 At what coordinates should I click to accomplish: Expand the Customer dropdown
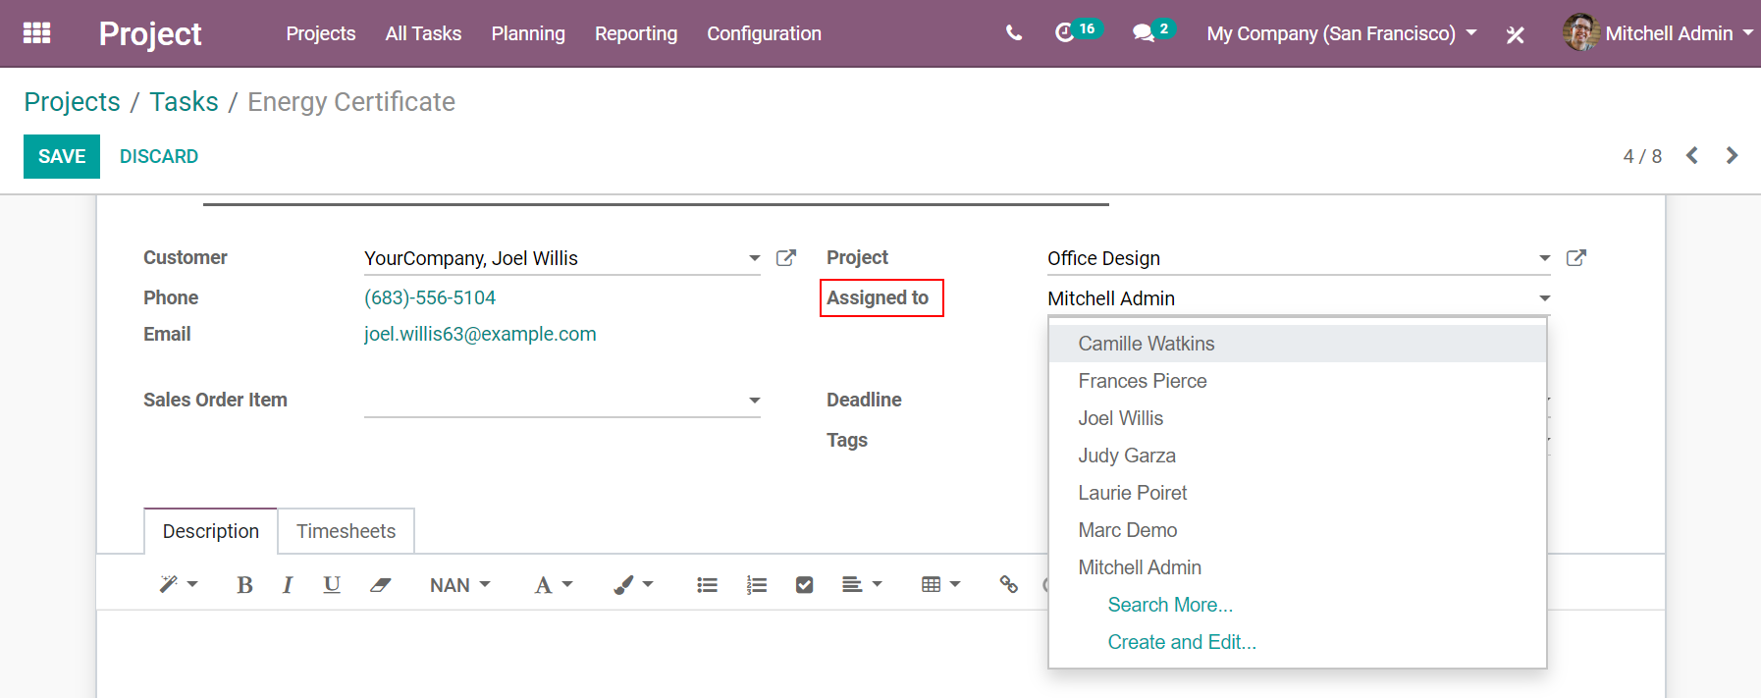click(754, 258)
